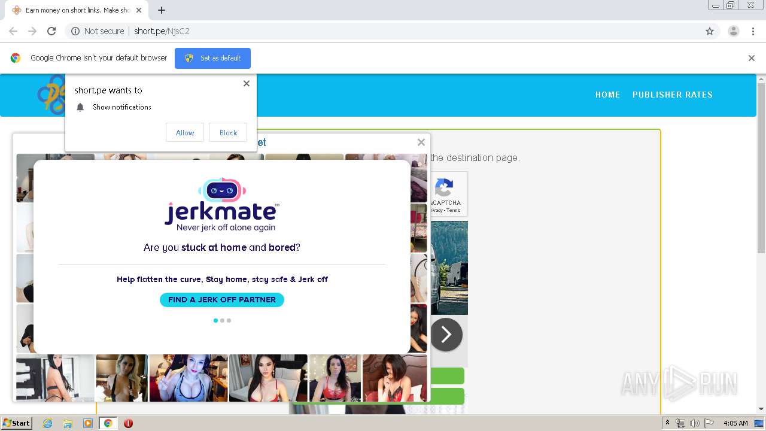Select the first carousel dot in ad
The width and height of the screenshot is (766, 431).
[215, 320]
